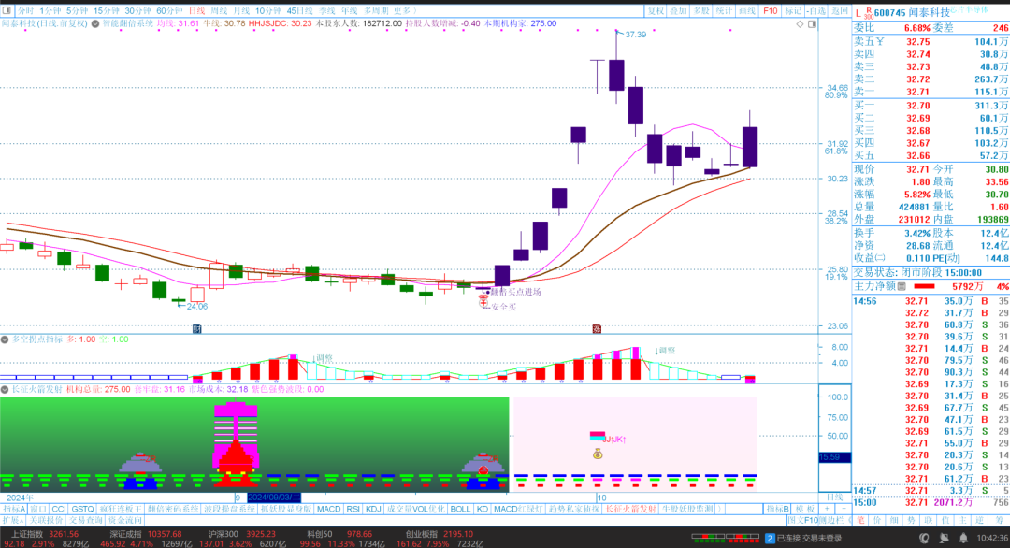Switch to 5分钟 chart period
Screen dimensions: 1010x548
77,11
